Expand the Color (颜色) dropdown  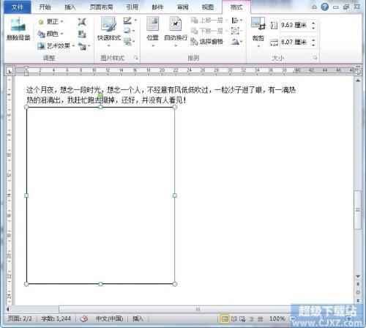(x=51, y=34)
